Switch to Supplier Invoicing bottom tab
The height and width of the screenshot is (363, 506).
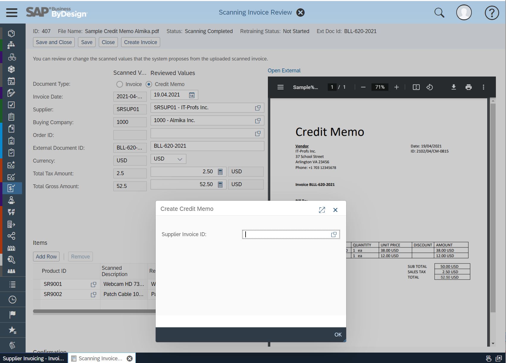34,358
